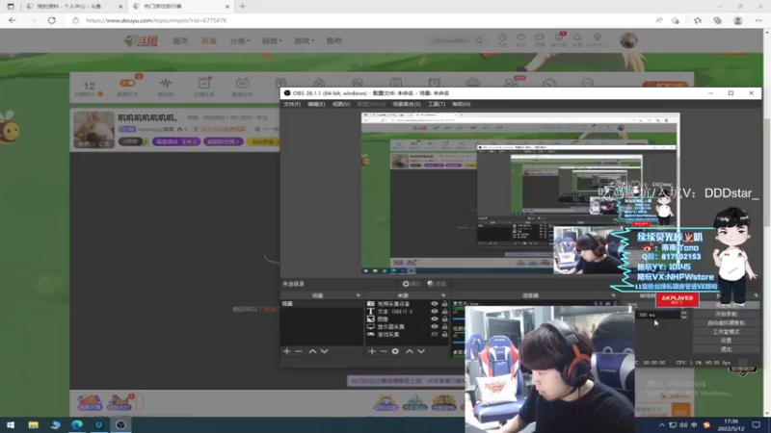Viewport: 771px width, 433px height.
Task: Open File Explorer from the taskbar
Action: [x=33, y=424]
